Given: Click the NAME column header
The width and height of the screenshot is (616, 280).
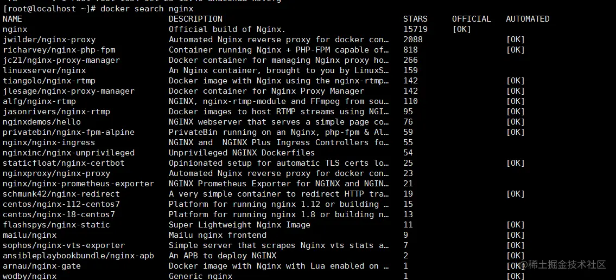Looking at the screenshot, I should (12, 19).
